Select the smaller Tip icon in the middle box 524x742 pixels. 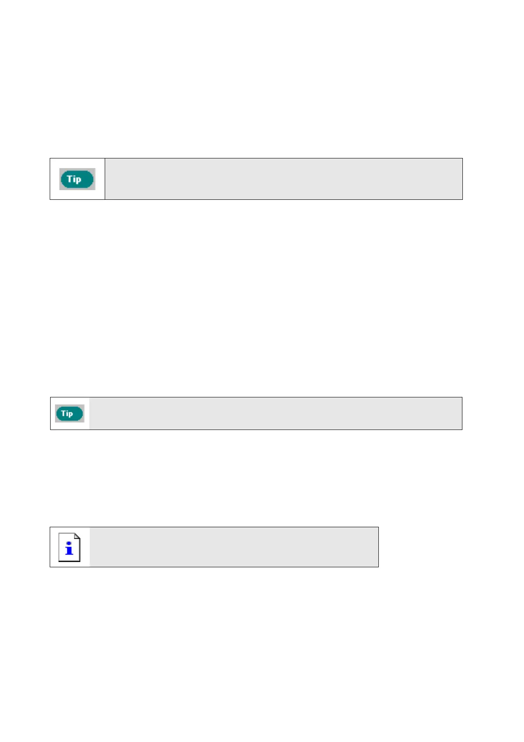click(70, 414)
